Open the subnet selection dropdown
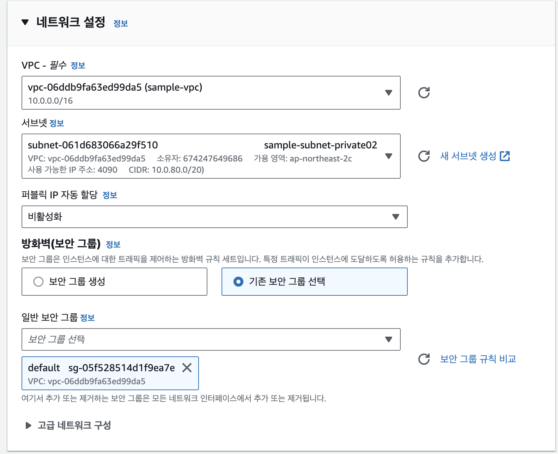 [x=211, y=156]
